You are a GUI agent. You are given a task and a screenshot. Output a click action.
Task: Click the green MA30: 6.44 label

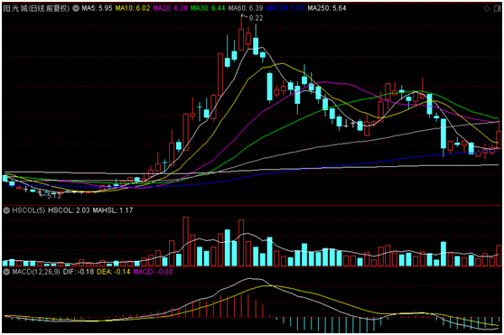click(x=208, y=8)
